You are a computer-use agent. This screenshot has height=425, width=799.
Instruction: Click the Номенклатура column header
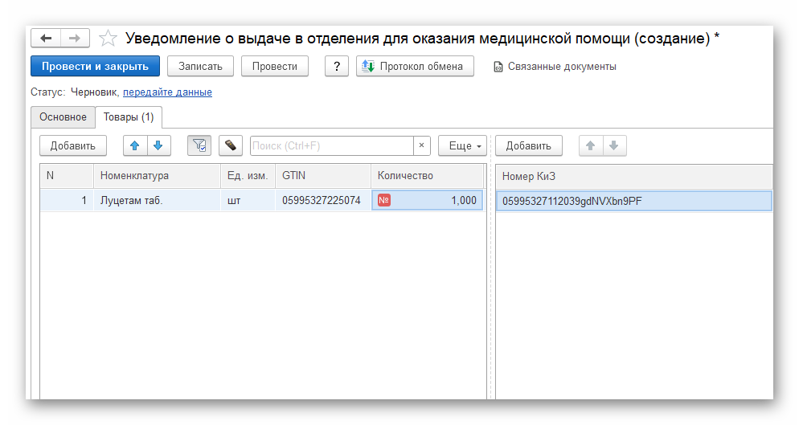click(x=157, y=176)
